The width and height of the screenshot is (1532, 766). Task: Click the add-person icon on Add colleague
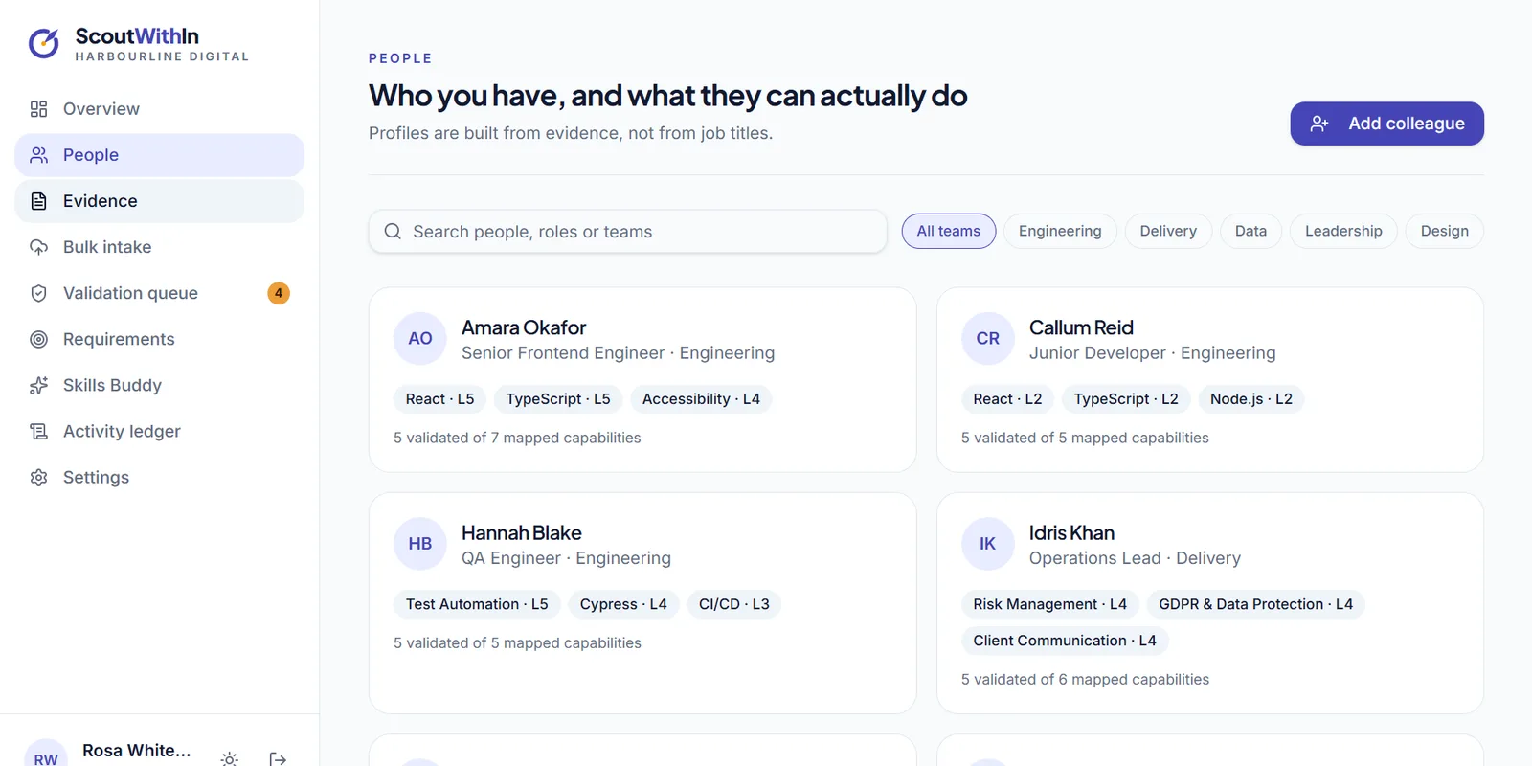pos(1319,124)
